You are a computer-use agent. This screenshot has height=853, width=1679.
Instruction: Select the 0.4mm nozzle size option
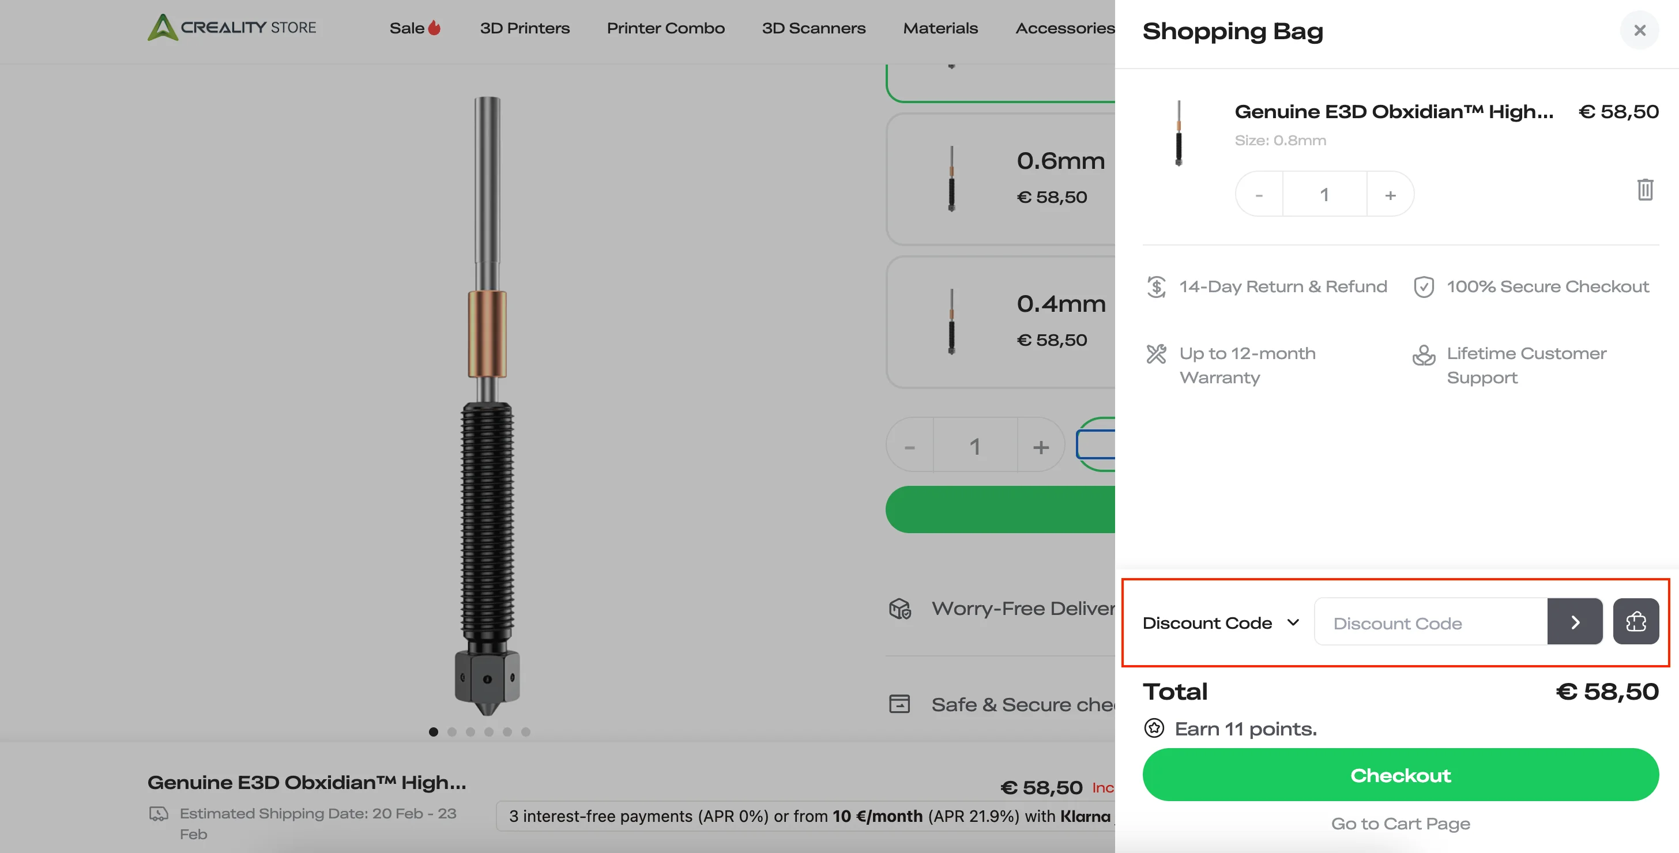[x=1000, y=322]
